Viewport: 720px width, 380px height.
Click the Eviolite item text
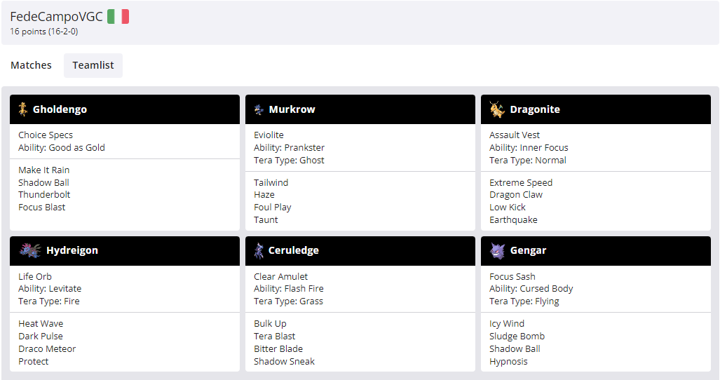tap(269, 135)
